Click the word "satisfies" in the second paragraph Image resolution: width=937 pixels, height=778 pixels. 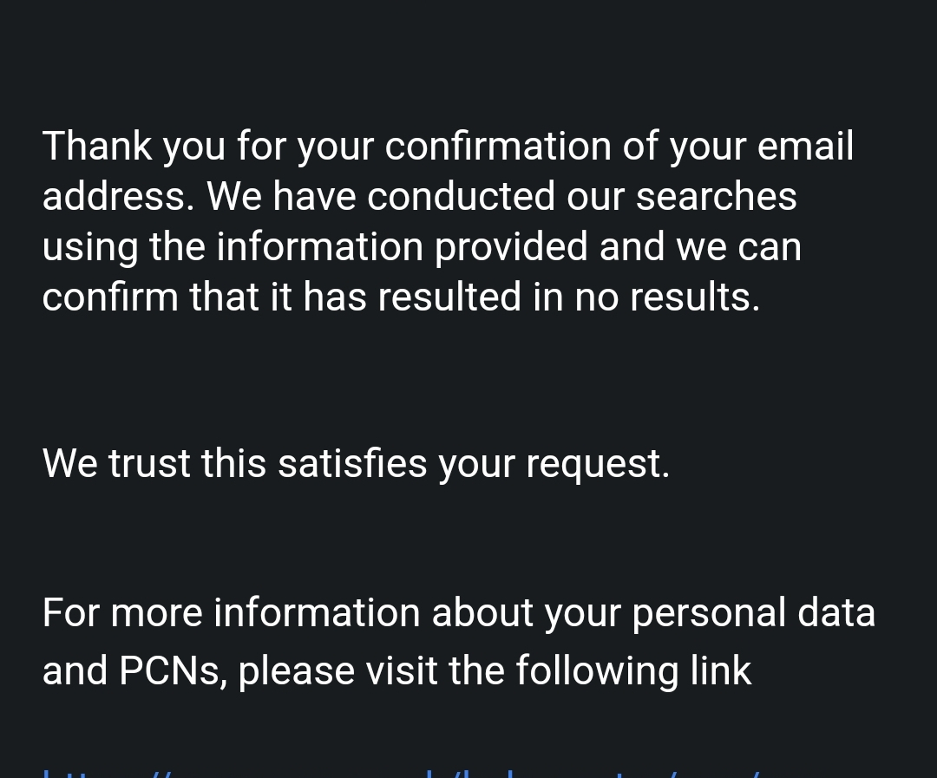pos(352,464)
